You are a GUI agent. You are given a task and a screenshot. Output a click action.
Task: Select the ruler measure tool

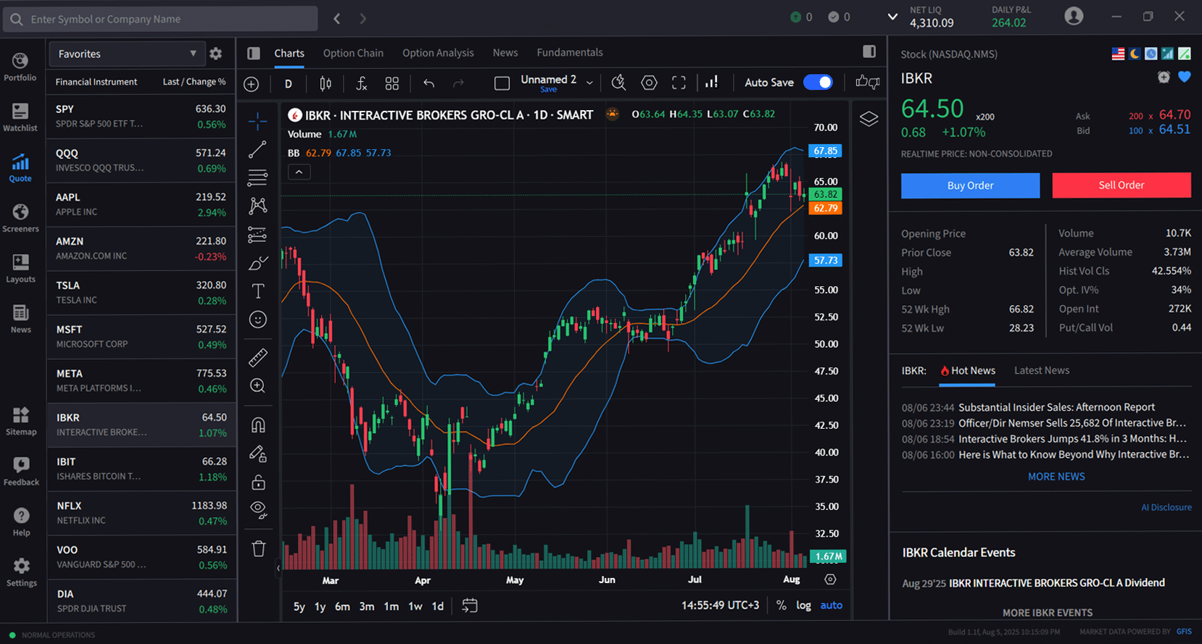(x=258, y=357)
